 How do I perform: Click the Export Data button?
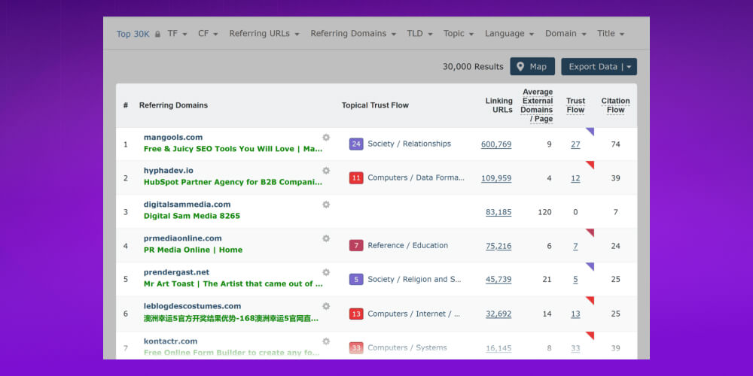[599, 66]
